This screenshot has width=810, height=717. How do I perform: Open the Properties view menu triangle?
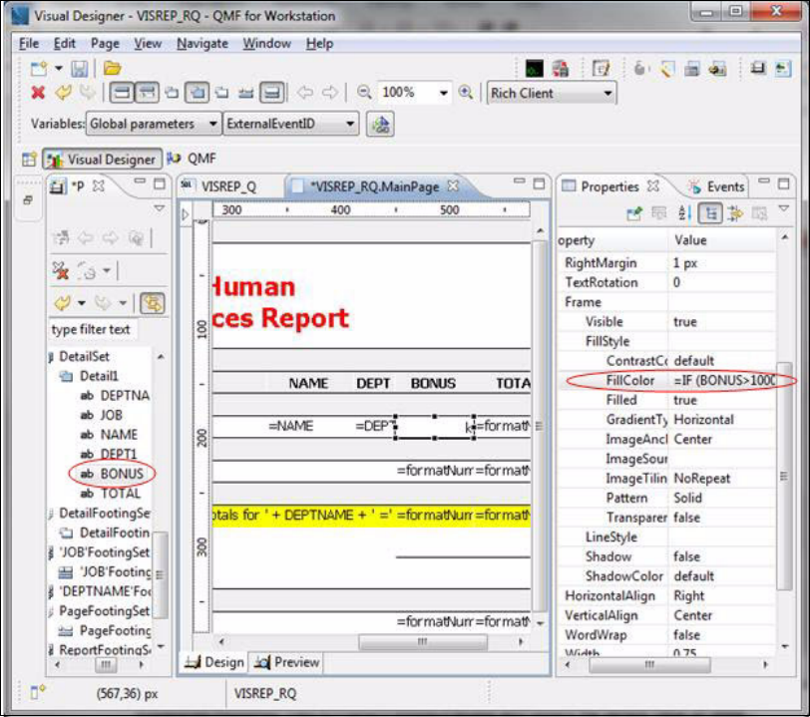(x=784, y=208)
